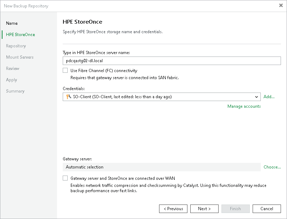Screen dimensions: 287x219
Task: Open the Manage accounts link
Action: [x=244, y=106]
